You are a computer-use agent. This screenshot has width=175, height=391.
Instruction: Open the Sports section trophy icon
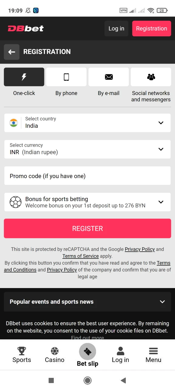tap(21, 351)
